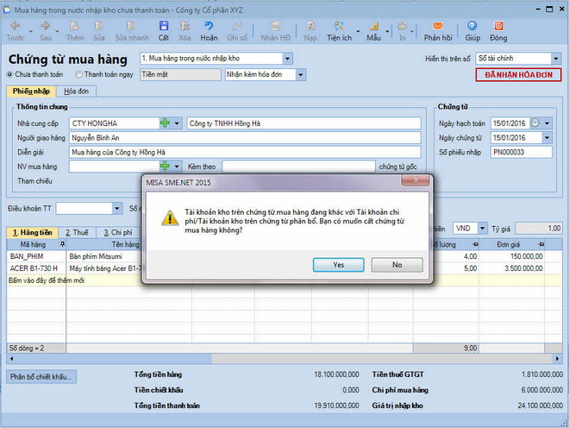The height and width of the screenshot is (428, 569).
Task: Click in Người giao hàng field
Action: pyautogui.click(x=245, y=138)
